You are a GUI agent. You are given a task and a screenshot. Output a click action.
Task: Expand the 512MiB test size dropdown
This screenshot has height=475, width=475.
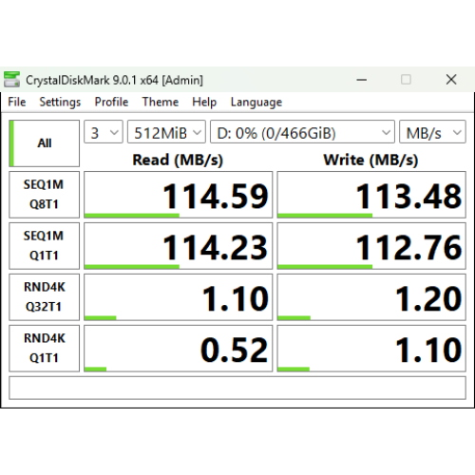(166, 132)
